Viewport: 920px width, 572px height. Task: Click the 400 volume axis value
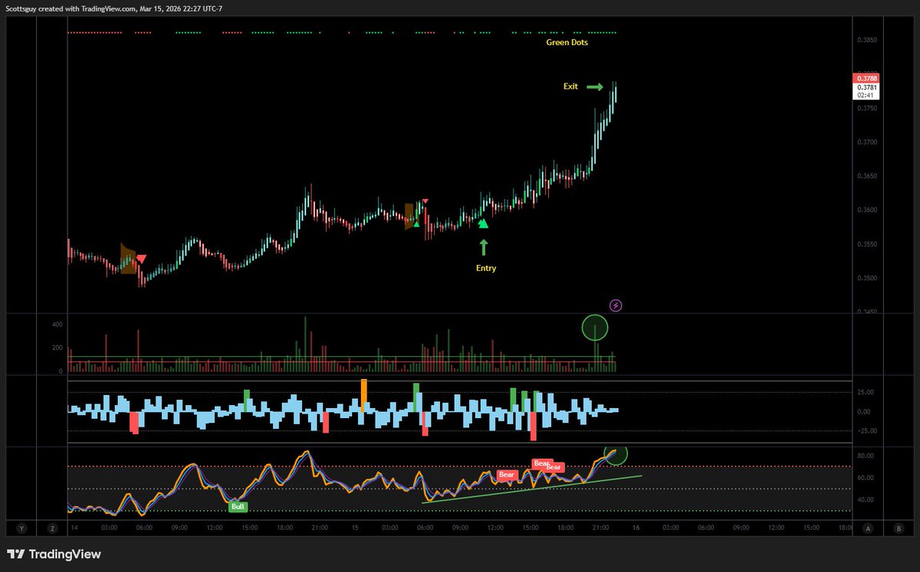click(x=56, y=325)
